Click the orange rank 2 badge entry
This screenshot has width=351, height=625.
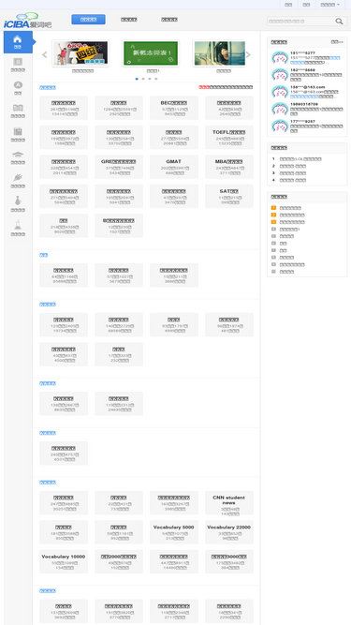click(x=273, y=215)
